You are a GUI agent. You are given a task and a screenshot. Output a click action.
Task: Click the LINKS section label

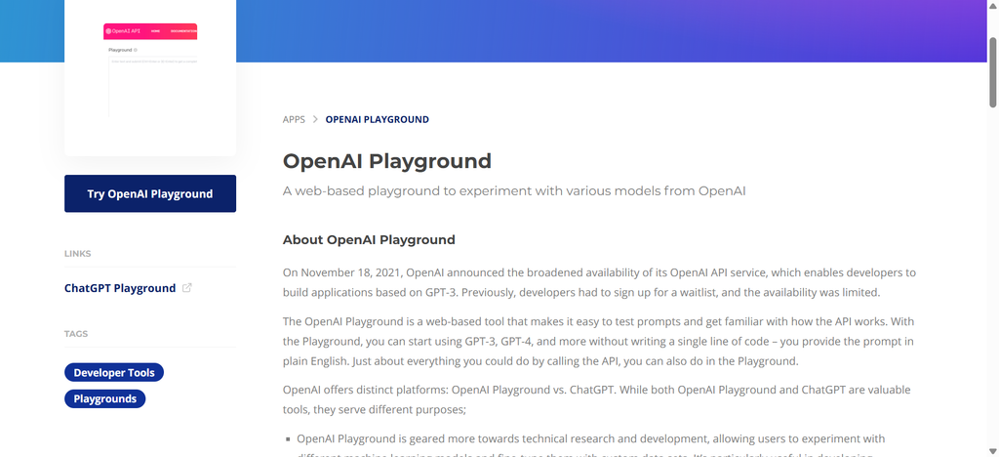pyautogui.click(x=78, y=254)
